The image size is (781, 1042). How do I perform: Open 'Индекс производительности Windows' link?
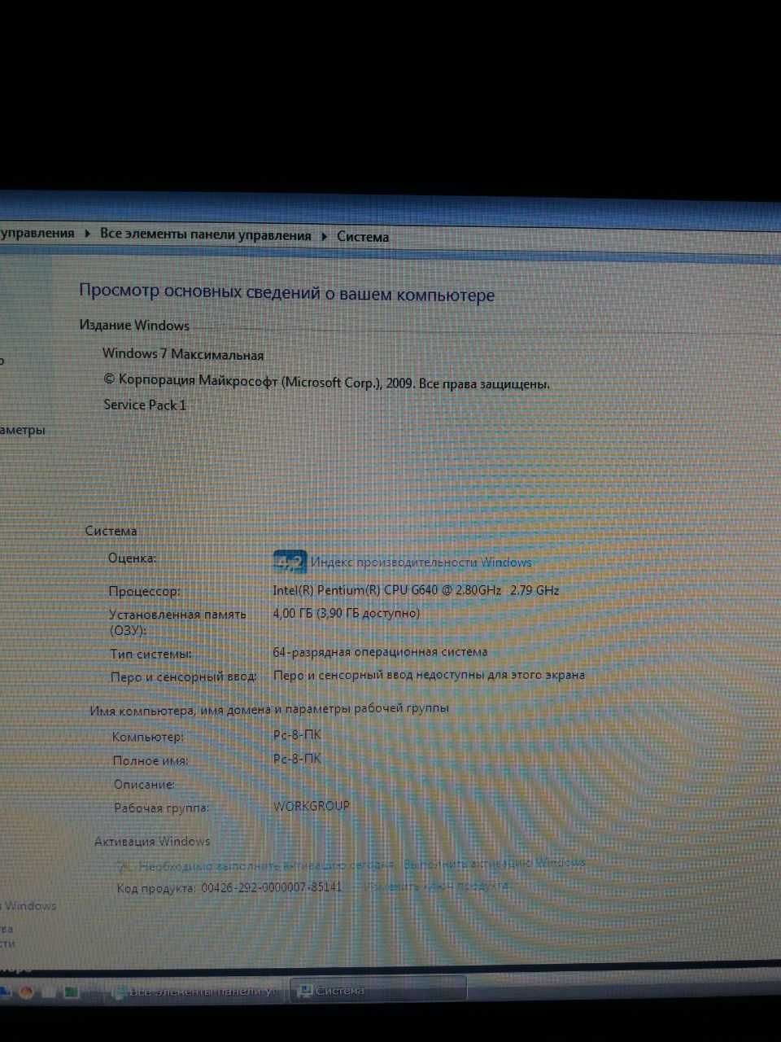pos(421,562)
